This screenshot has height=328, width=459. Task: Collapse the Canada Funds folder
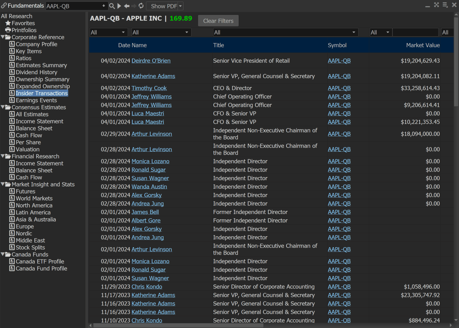[3, 255]
